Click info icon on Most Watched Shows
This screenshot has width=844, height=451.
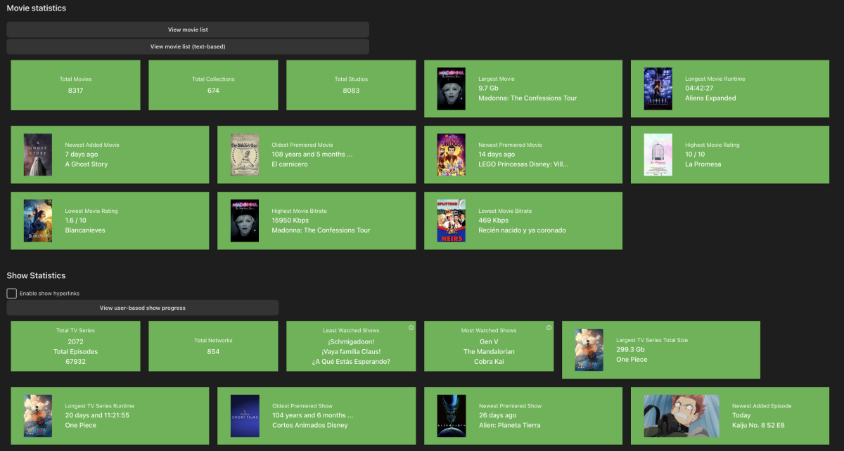point(549,328)
